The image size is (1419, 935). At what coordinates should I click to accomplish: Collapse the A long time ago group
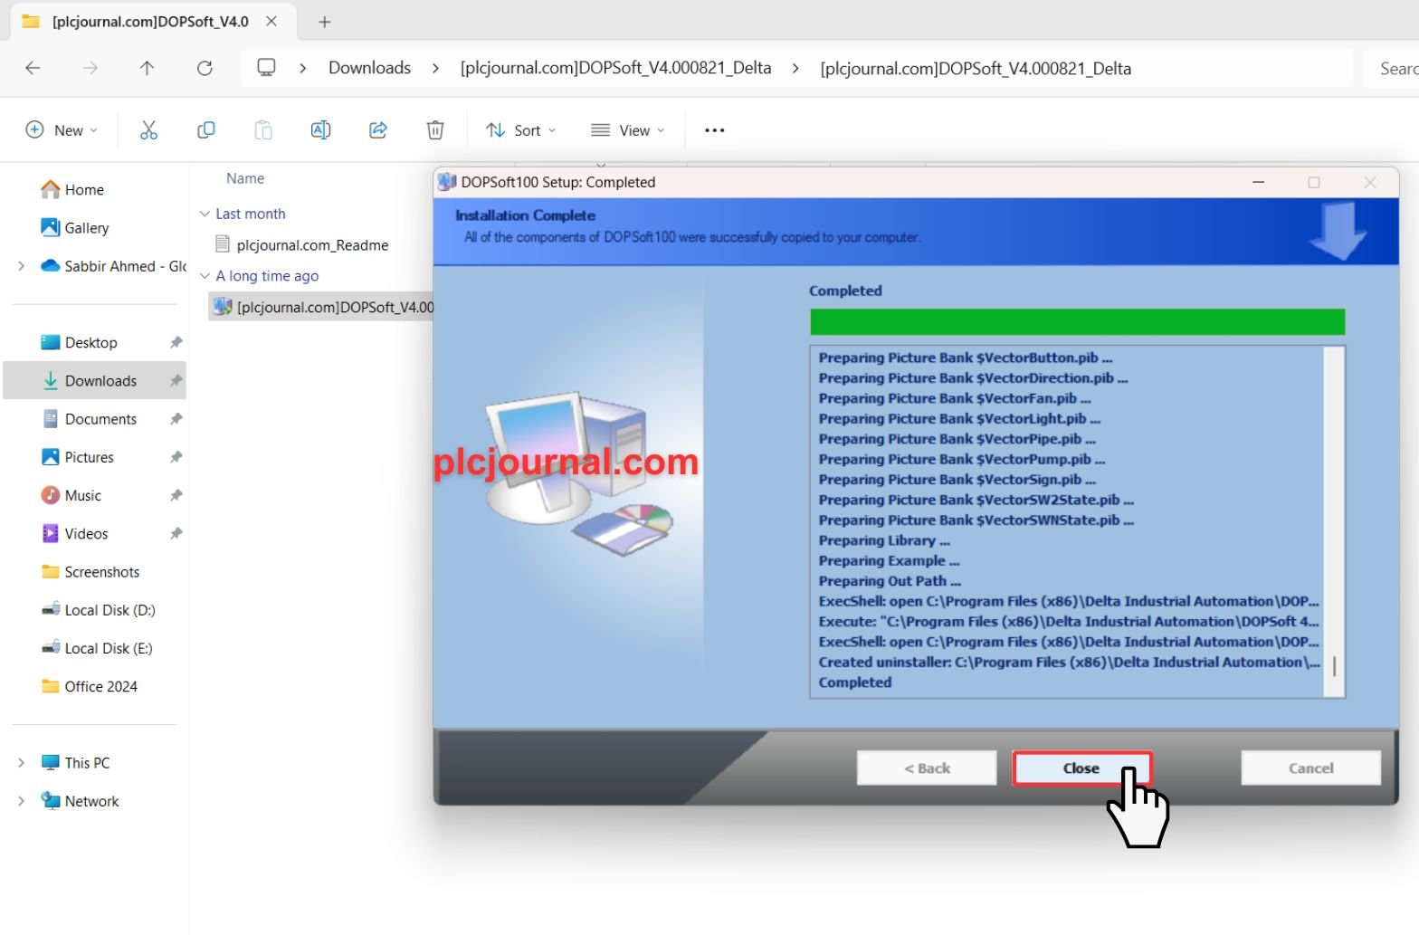click(205, 276)
